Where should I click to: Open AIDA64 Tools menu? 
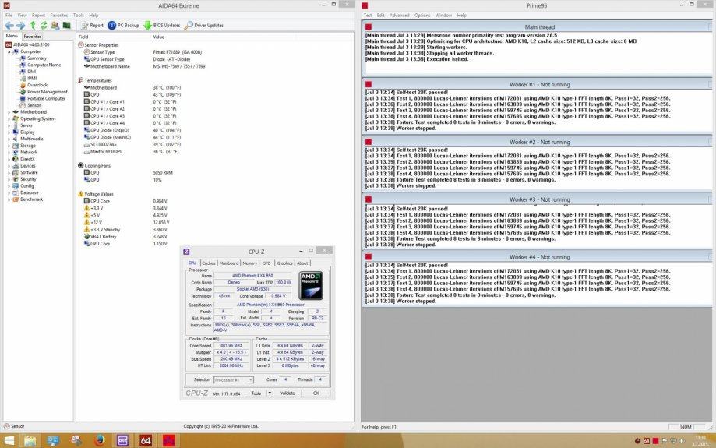pos(79,15)
